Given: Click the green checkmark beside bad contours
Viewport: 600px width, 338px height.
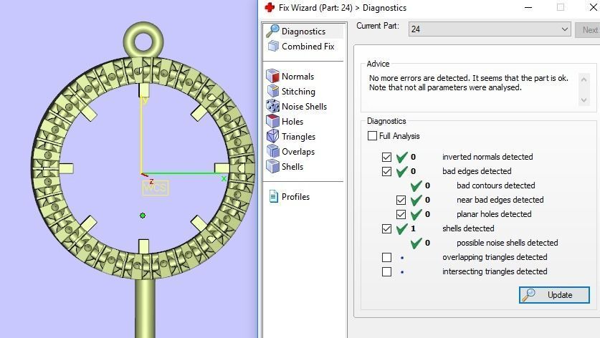Looking at the screenshot, I should tap(416, 185).
